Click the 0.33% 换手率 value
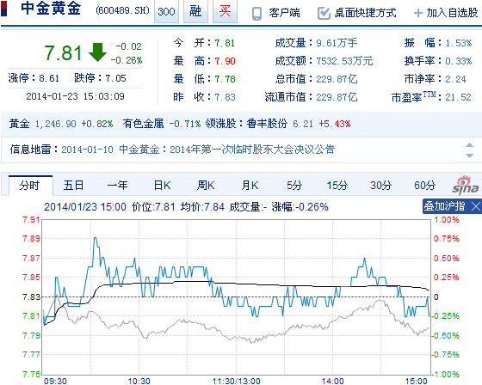Viewport: 482px width, 385px height. pyautogui.click(x=459, y=61)
